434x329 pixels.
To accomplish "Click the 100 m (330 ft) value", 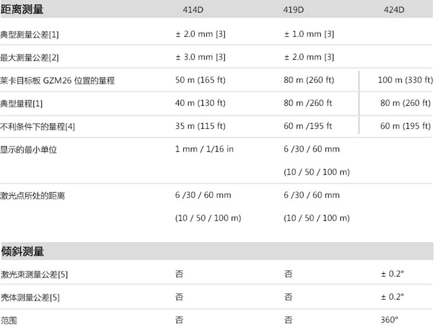I will pos(405,80).
